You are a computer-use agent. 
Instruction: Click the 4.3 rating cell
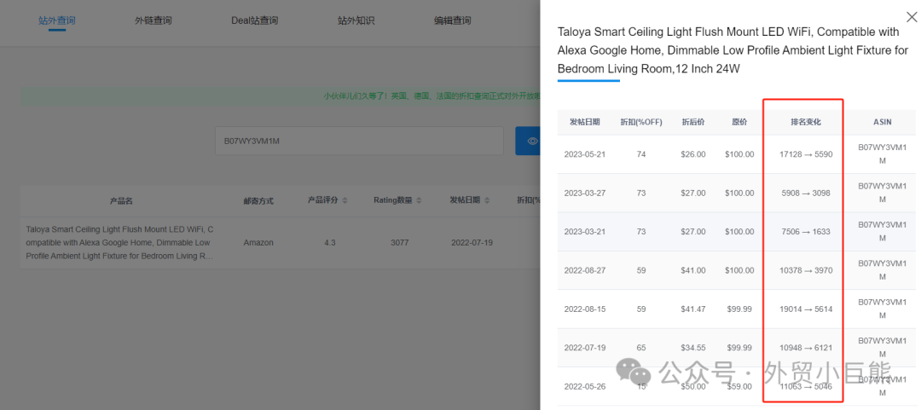[x=330, y=243]
